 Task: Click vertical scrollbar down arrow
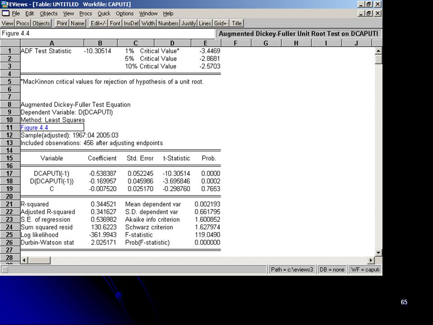(x=378, y=253)
